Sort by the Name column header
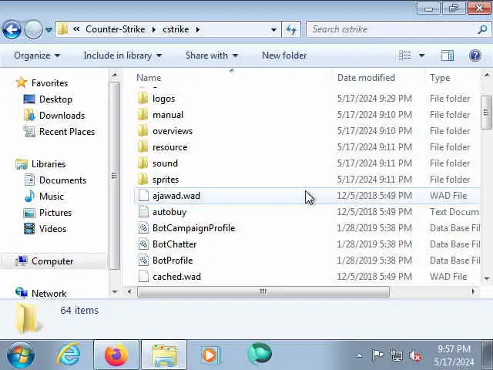This screenshot has width=493, height=370. pos(149,78)
